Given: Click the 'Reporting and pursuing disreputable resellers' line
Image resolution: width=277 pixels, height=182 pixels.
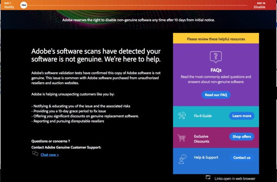Looking at the screenshot, I should point(68,121).
